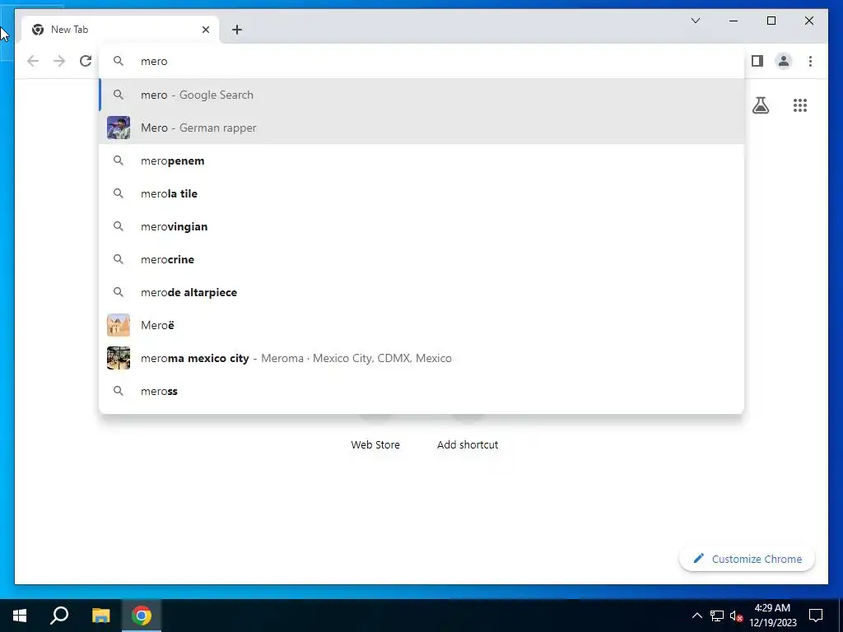Click the network tray icon

[717, 616]
